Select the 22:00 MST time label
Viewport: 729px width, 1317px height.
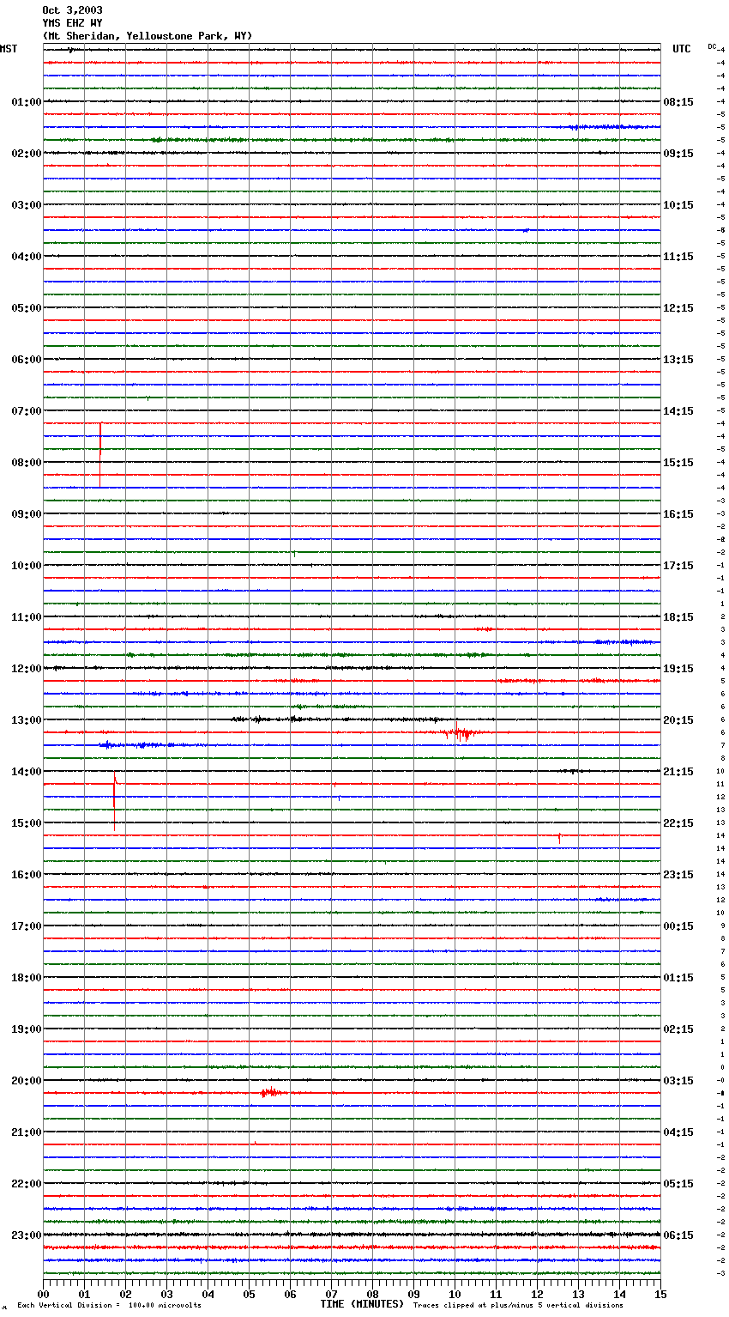click(x=27, y=1184)
